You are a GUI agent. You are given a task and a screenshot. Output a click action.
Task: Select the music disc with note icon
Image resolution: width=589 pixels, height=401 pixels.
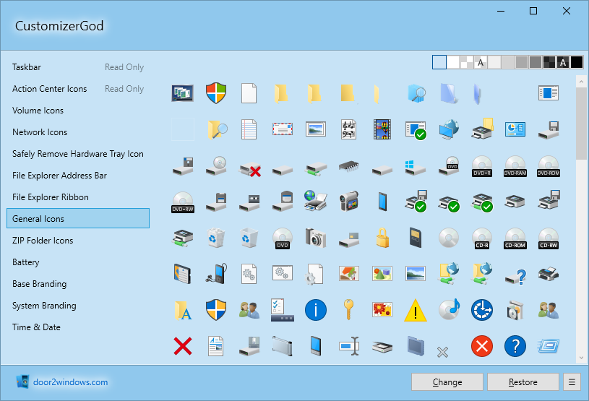tap(450, 310)
